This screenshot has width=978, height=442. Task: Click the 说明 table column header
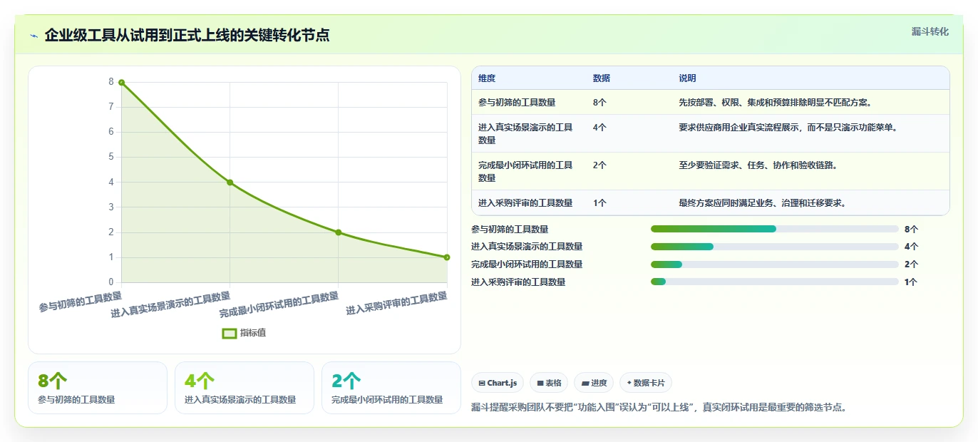coord(687,78)
